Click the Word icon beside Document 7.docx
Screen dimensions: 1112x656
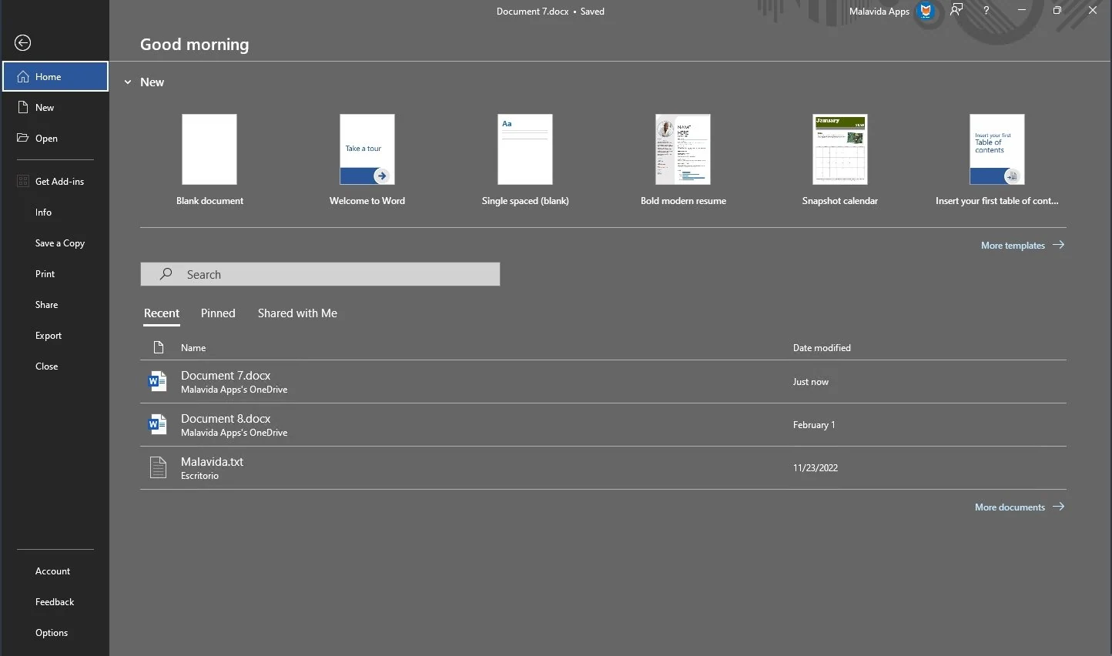(157, 381)
